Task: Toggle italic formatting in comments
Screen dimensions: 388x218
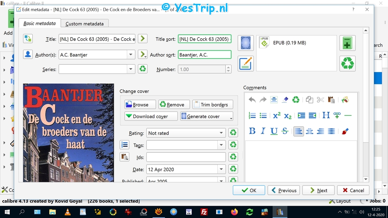Action: [x=263, y=131]
